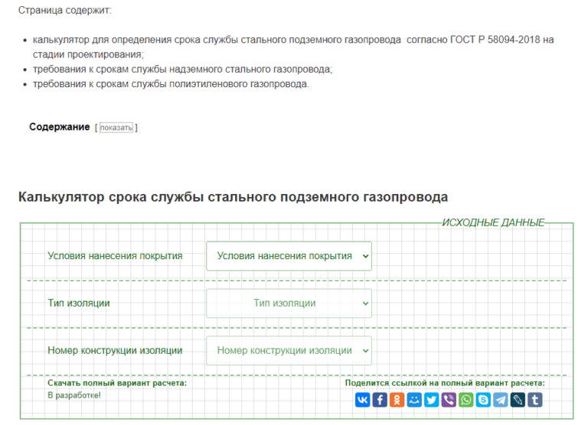This screenshot has width=588, height=425.
Task: Expand the 'Тип изоляции' dropdown
Action: 289,303
